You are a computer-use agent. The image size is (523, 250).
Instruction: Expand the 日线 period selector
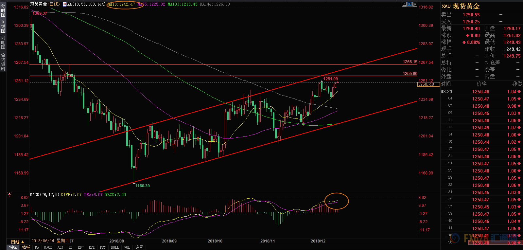(x=18, y=241)
